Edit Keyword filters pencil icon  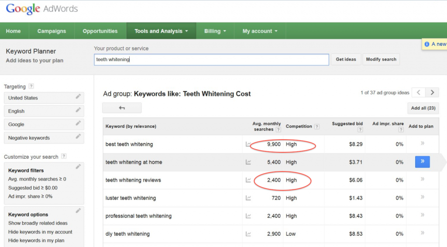point(78,167)
